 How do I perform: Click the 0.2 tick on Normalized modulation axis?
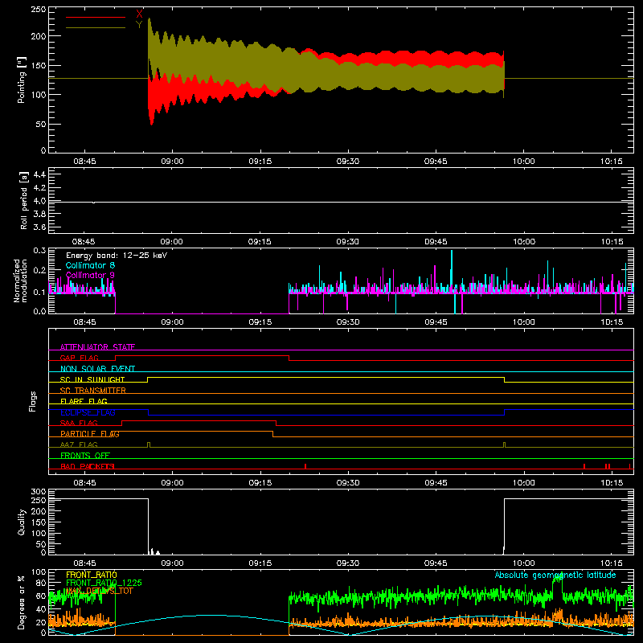[39, 271]
